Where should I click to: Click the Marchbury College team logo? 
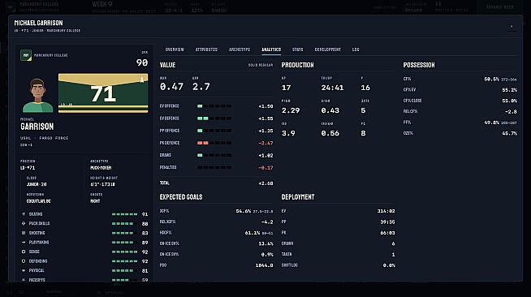click(26, 55)
